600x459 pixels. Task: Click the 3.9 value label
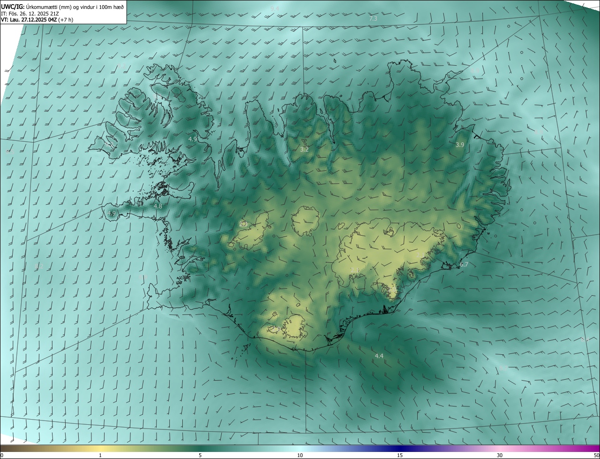point(460,145)
